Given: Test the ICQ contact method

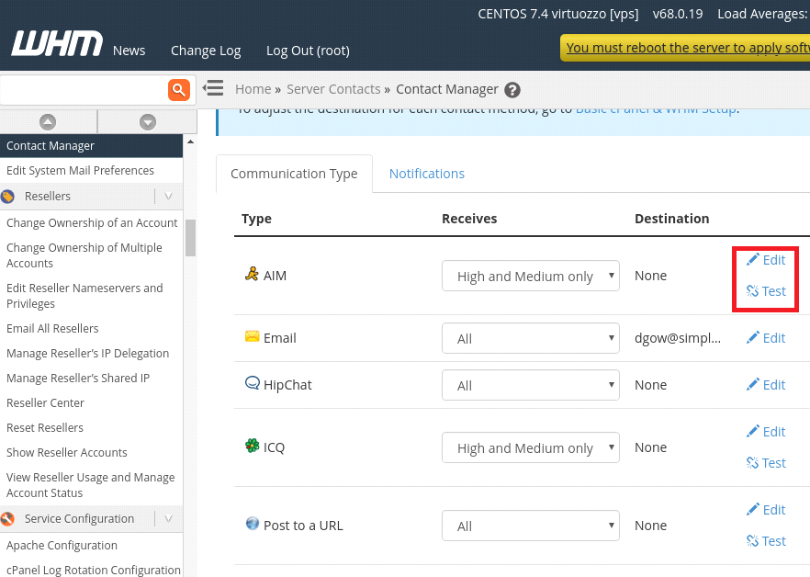Looking at the screenshot, I should click(x=766, y=463).
